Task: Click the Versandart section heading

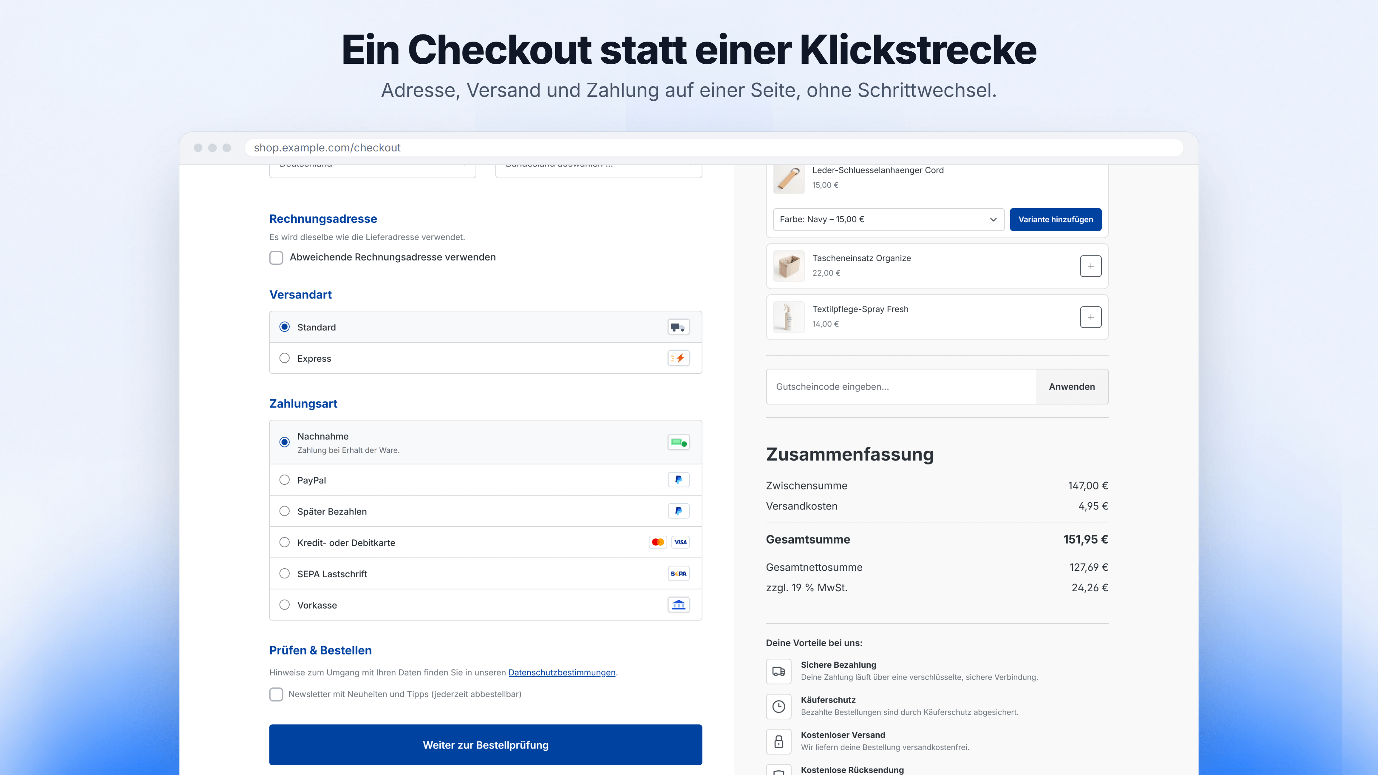Action: tap(301, 295)
